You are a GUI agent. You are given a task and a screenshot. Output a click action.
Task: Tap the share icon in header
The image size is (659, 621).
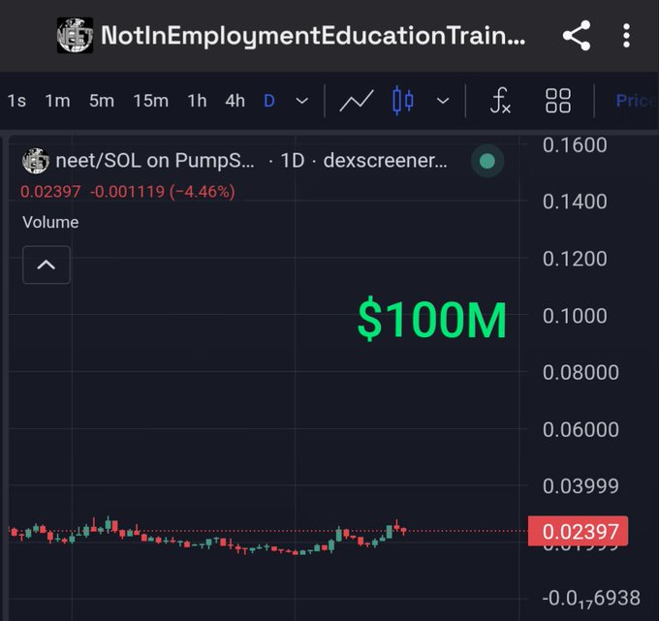point(577,35)
